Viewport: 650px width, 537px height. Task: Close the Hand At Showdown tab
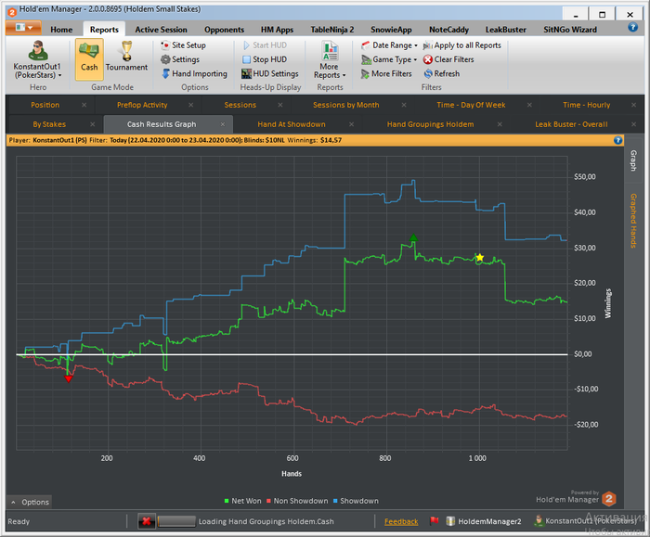point(352,124)
